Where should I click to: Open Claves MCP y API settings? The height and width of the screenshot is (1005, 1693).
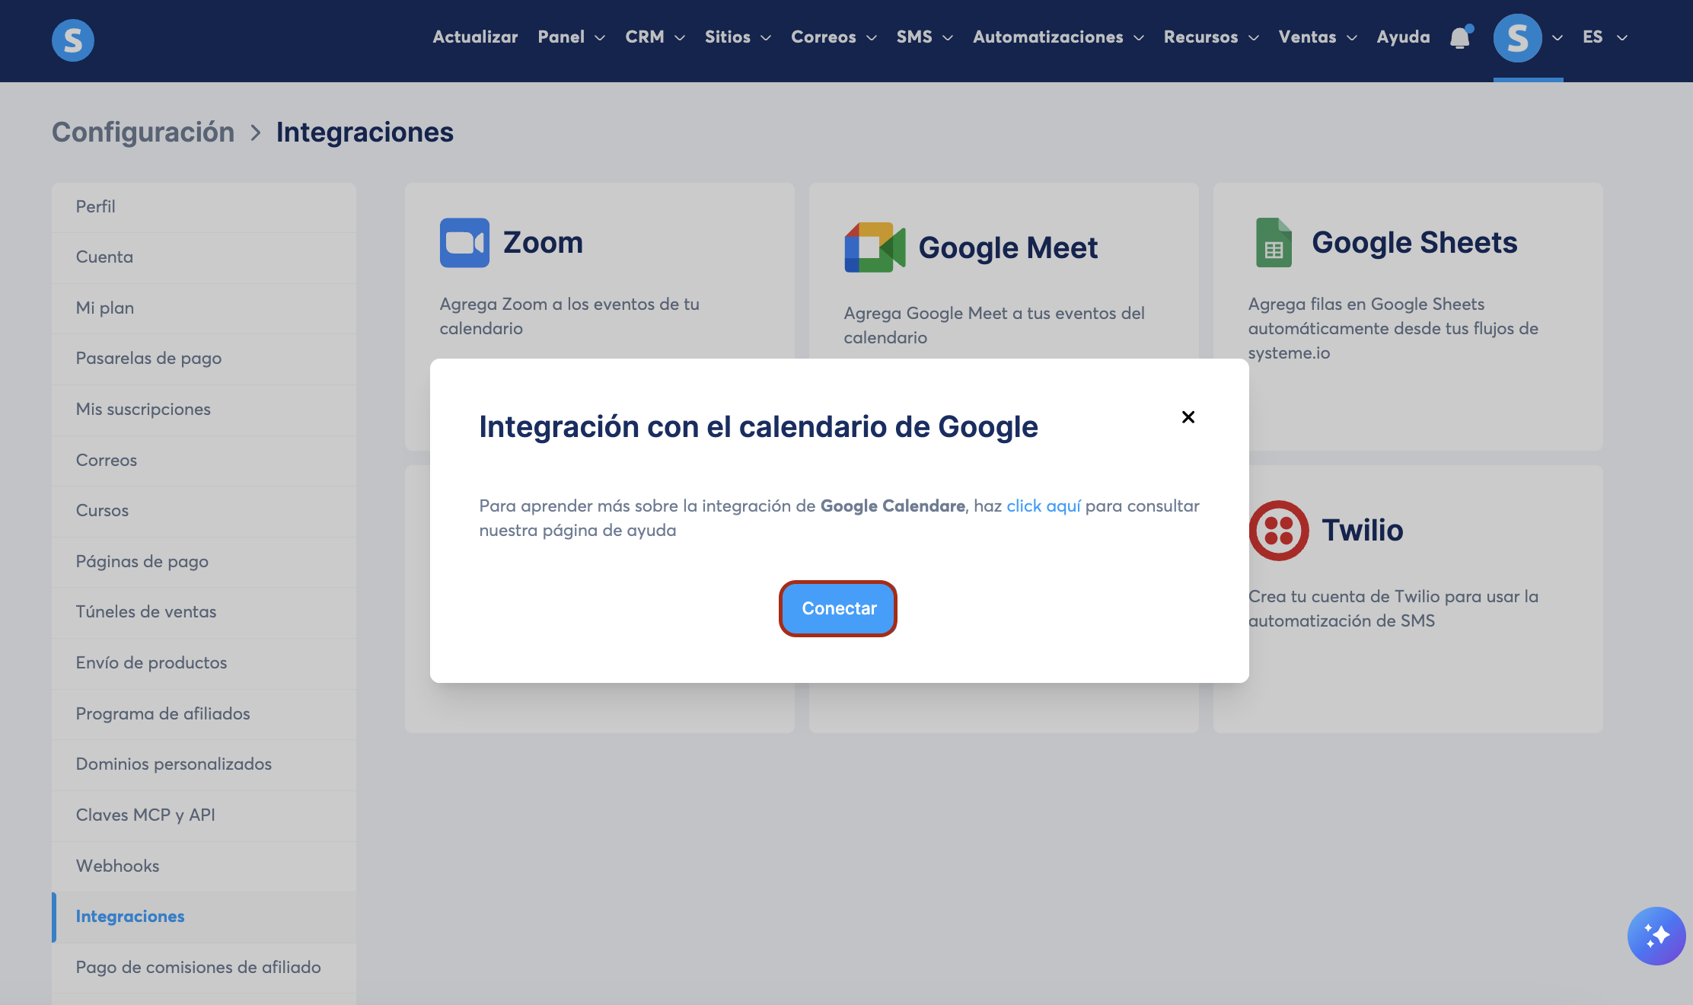(204, 815)
